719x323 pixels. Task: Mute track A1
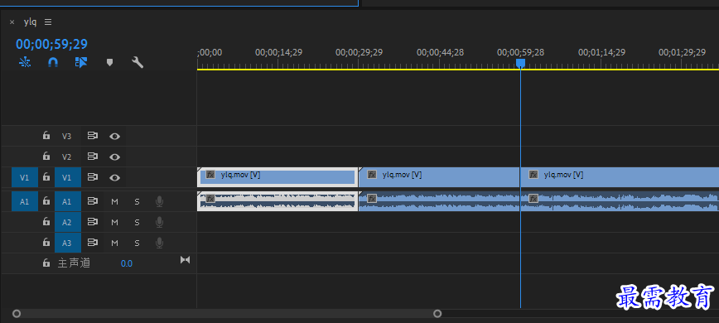[x=114, y=201]
